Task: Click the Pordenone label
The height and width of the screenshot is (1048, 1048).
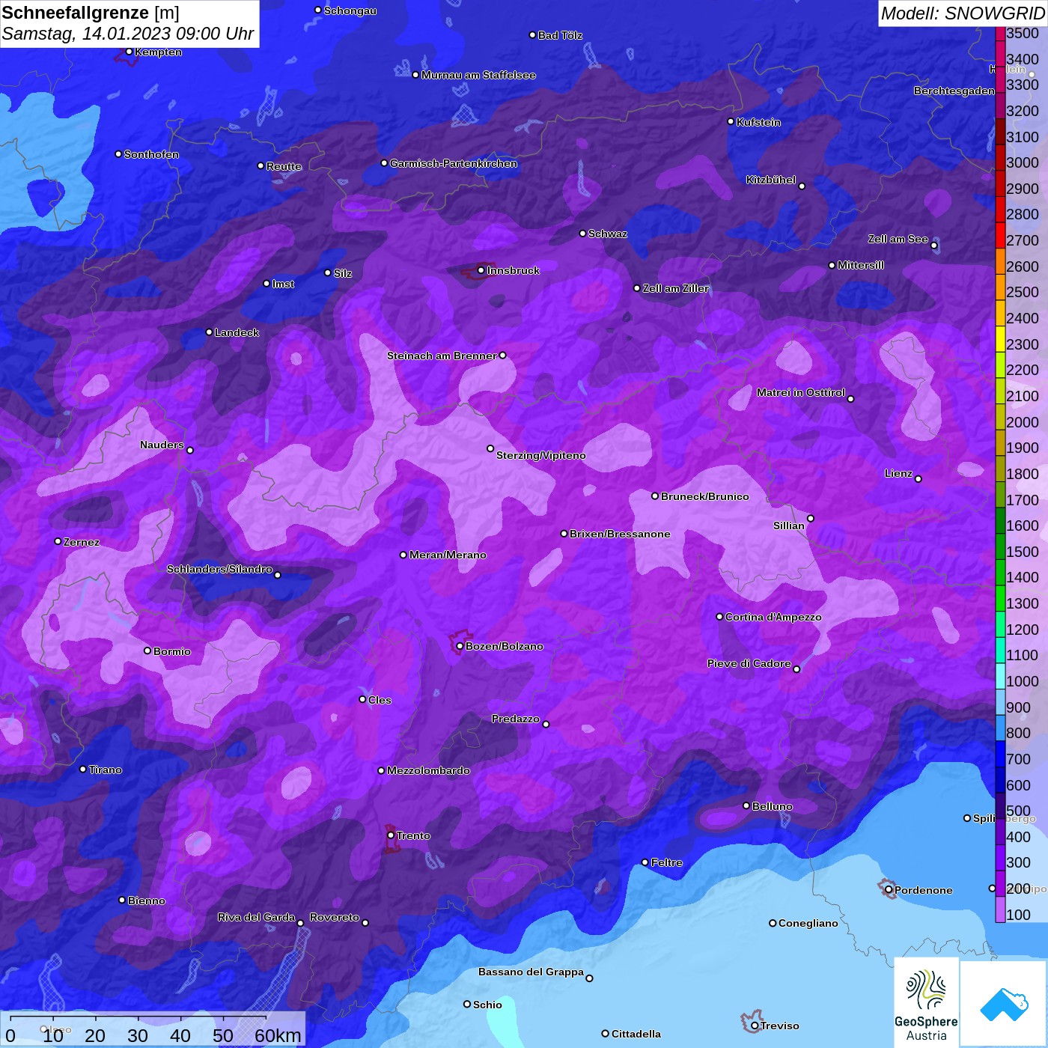Action: pos(924,890)
